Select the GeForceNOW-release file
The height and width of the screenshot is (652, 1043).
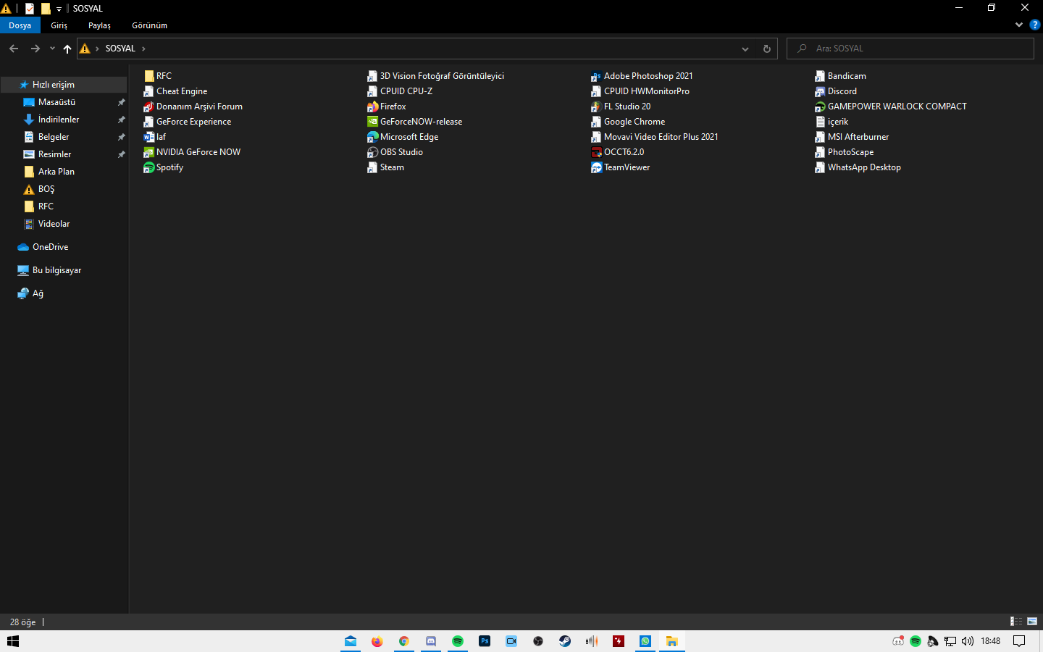point(415,122)
